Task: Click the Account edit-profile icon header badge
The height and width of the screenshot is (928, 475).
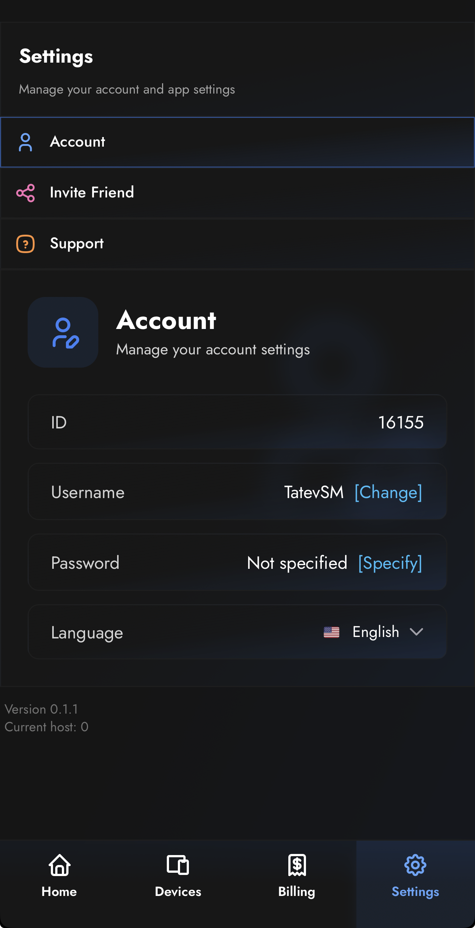Action: (63, 332)
